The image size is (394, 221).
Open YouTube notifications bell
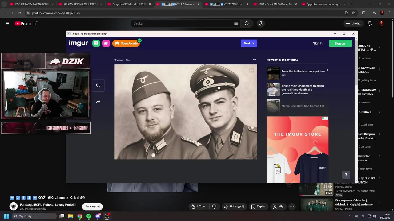[370, 24]
